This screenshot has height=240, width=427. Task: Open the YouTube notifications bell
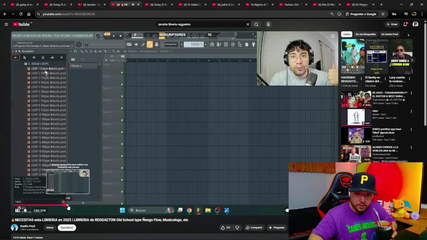(405, 24)
